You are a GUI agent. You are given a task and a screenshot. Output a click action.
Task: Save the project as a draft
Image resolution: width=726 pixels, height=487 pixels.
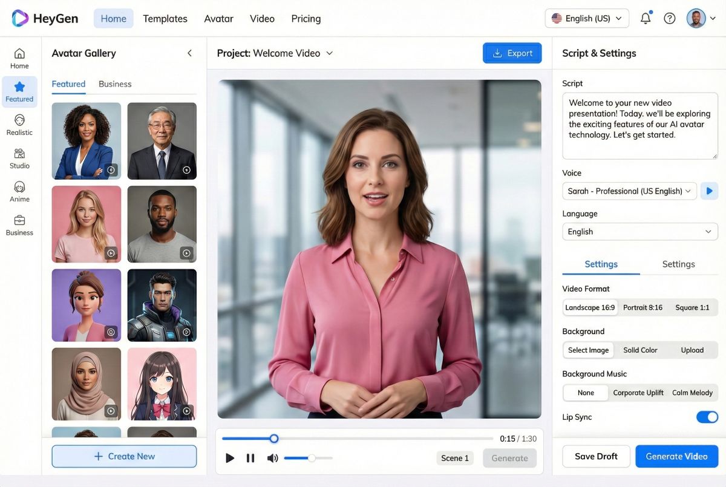pyautogui.click(x=595, y=456)
